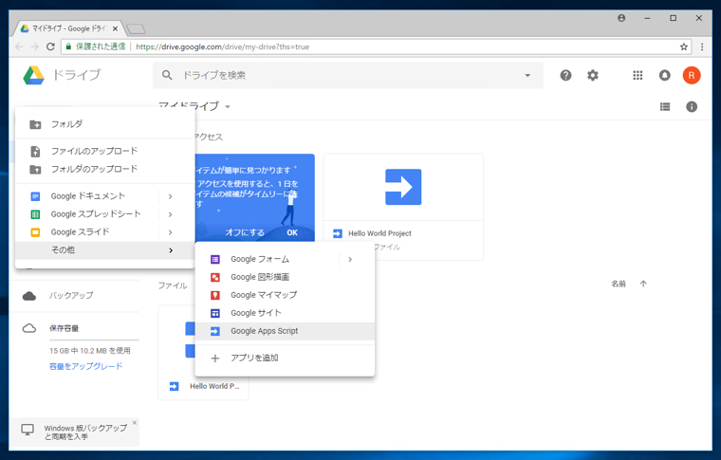Click the Apps Script arrow icon

[x=215, y=331]
